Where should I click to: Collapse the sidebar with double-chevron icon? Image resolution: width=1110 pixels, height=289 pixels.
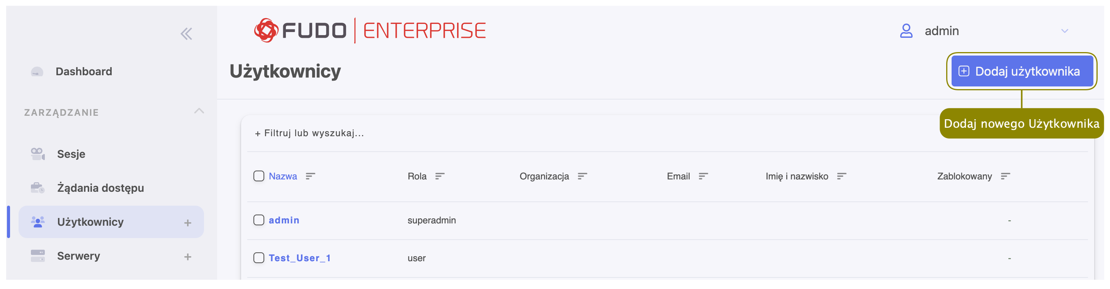tap(186, 34)
